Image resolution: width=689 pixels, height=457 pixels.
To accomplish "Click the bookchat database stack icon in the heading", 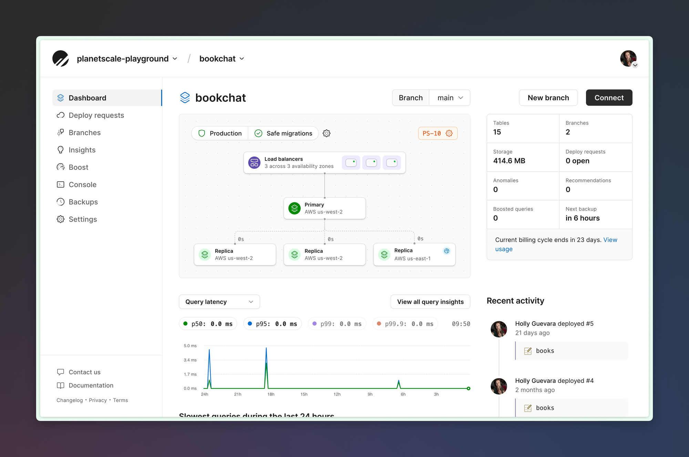I will (x=185, y=98).
